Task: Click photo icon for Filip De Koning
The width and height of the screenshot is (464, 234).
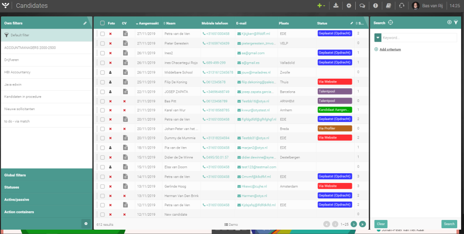Action: (x=110, y=82)
